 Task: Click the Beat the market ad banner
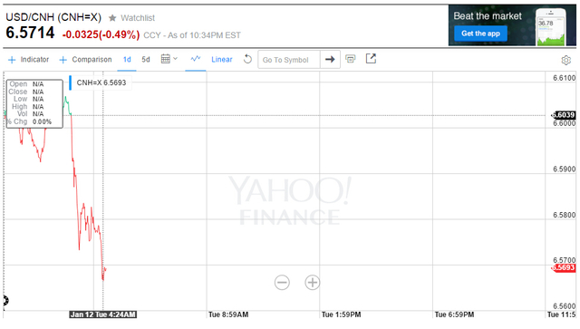pos(512,25)
